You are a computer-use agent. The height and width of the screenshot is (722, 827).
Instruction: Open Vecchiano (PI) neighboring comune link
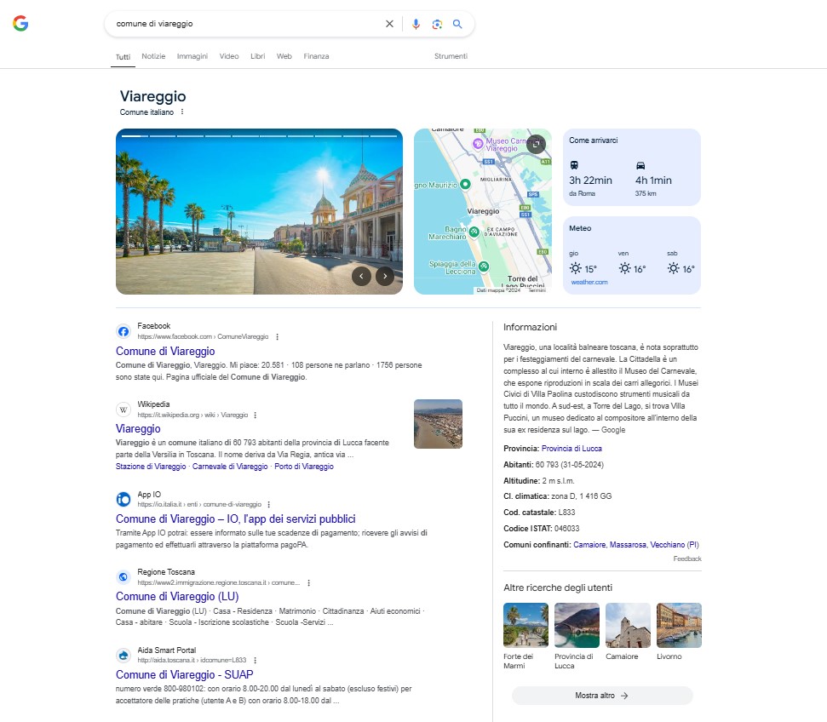coord(675,544)
